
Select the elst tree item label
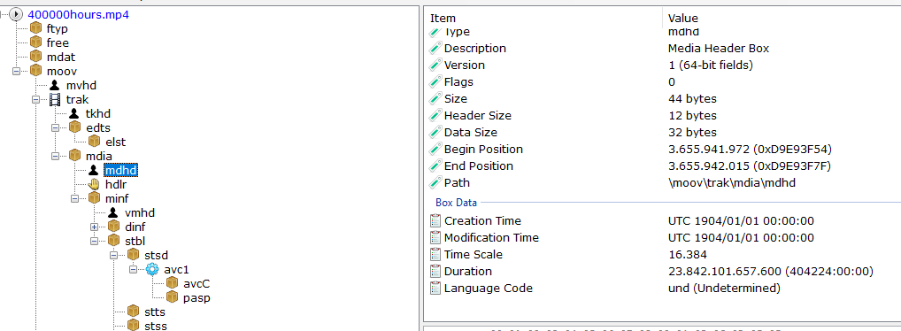pos(115,142)
